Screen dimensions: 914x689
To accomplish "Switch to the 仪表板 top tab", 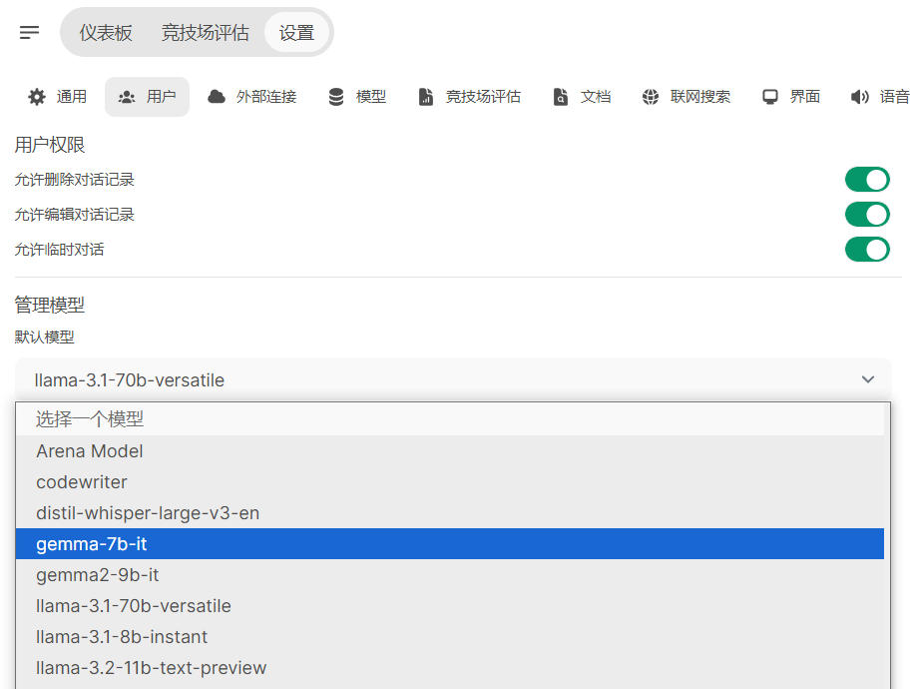I will tap(106, 33).
